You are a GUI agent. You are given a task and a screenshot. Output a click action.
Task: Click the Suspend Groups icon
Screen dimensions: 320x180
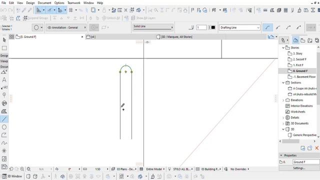coord(25,18)
